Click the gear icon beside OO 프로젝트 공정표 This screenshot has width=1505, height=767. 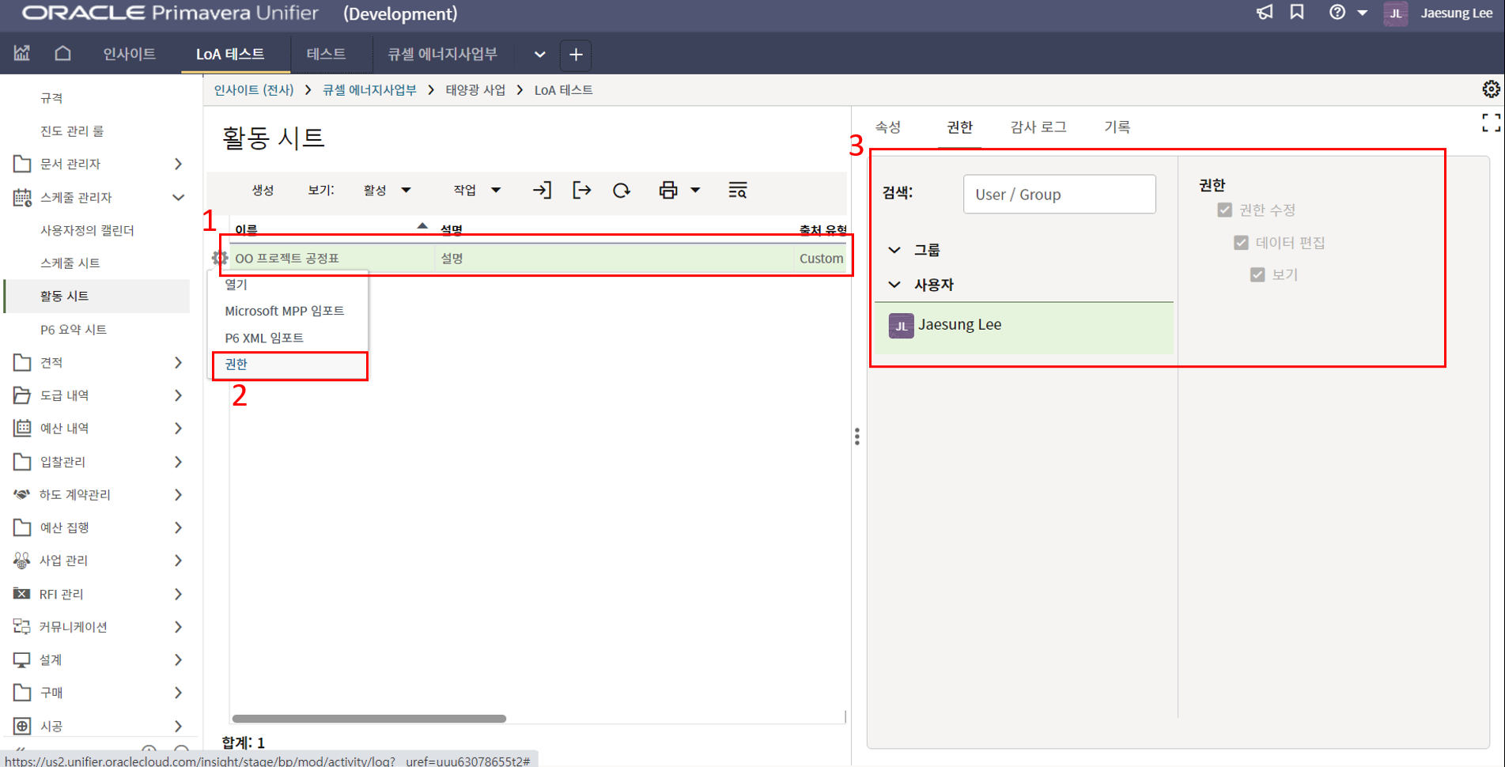219,258
